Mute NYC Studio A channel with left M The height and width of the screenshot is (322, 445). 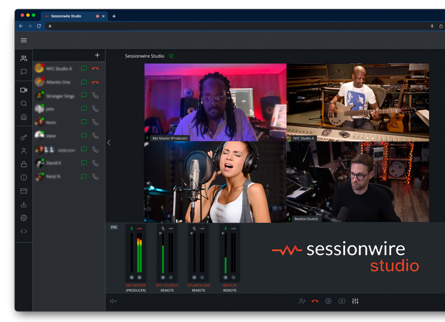[163, 277]
